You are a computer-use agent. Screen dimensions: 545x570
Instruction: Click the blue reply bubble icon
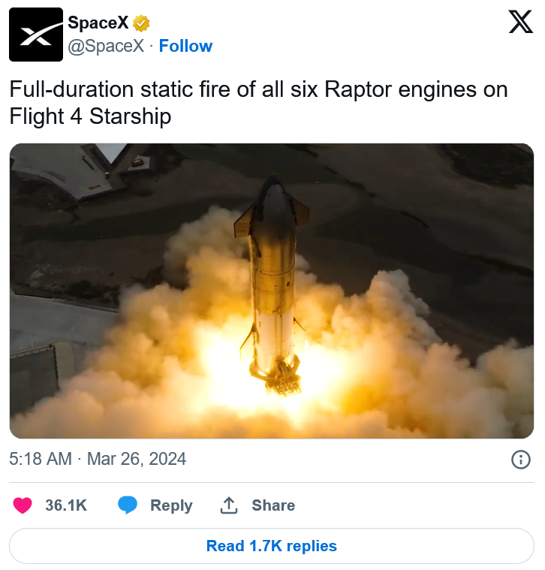128,505
